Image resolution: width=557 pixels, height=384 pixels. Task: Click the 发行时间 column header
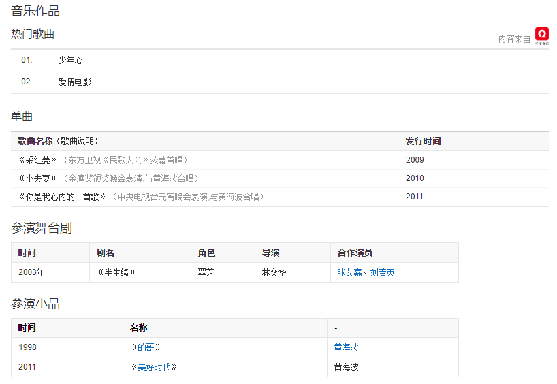pos(423,141)
